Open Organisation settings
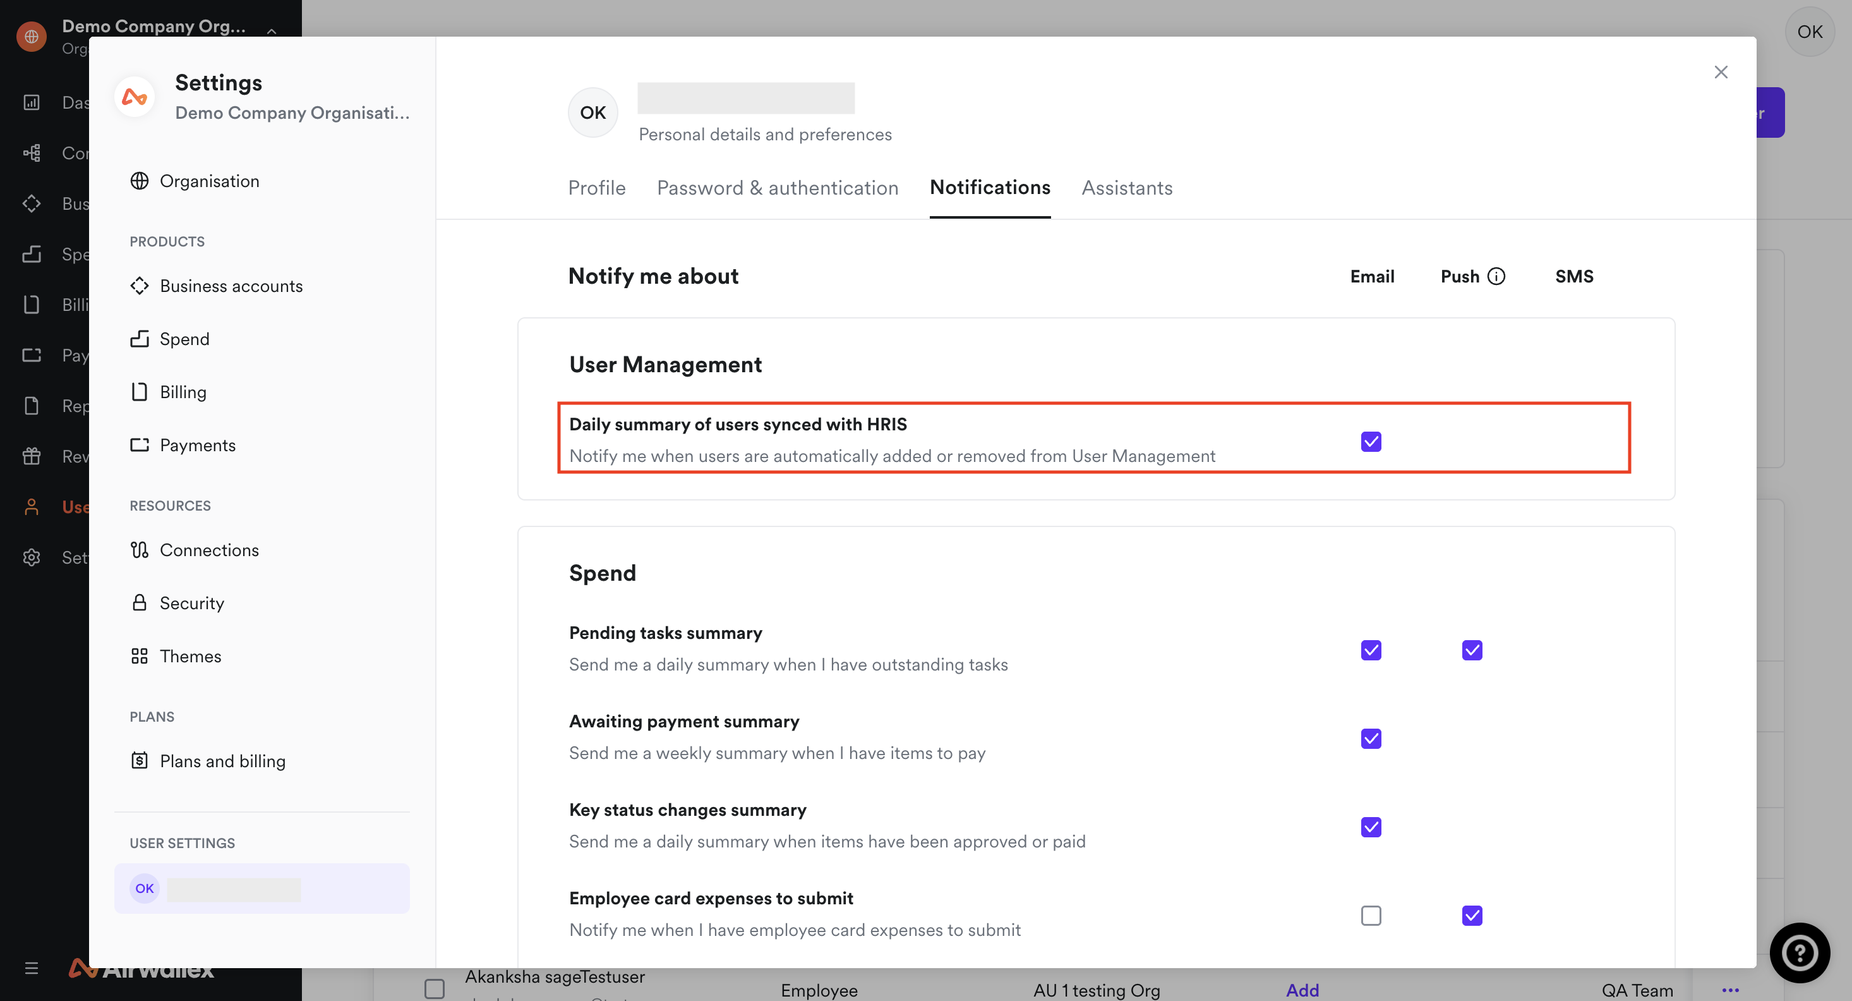The image size is (1852, 1001). (262, 181)
